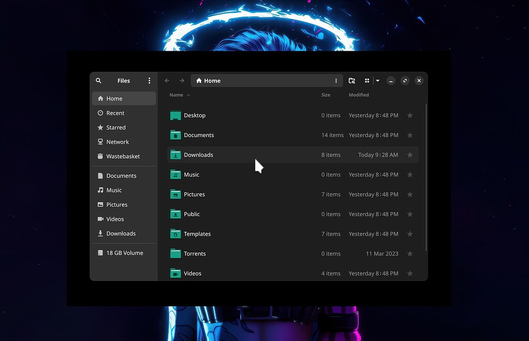Star the Downloads folder

tap(410, 154)
